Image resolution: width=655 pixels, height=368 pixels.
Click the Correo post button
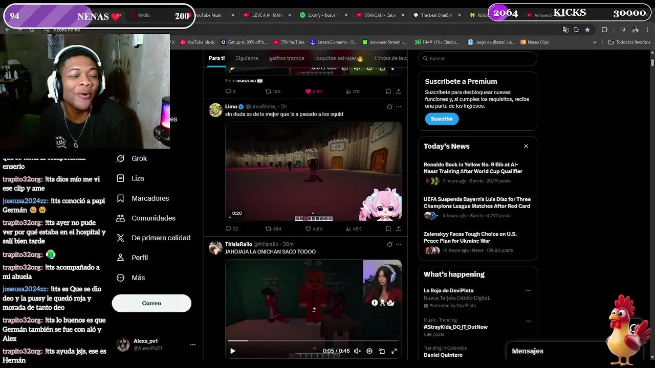(x=151, y=303)
